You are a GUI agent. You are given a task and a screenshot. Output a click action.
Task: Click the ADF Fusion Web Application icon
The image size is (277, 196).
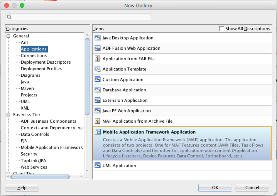[x=97, y=48]
